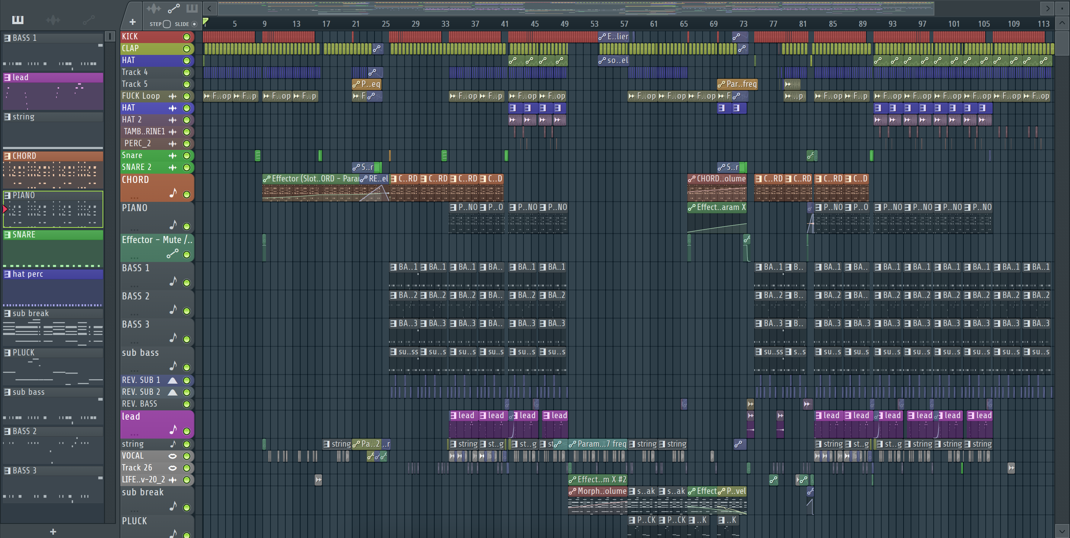Click the note icon on lead track
This screenshot has width=1070, height=538.
point(173,430)
